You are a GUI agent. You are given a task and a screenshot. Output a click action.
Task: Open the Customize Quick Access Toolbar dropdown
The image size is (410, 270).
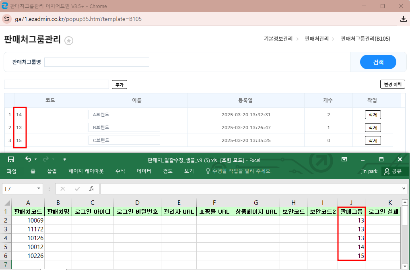pos(64,159)
